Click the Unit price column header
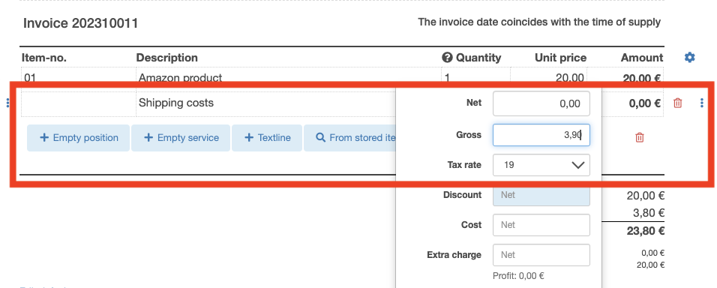This screenshot has width=717, height=288. click(x=560, y=58)
